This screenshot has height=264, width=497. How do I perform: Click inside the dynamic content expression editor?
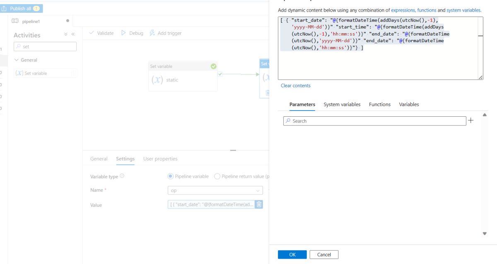click(377, 48)
